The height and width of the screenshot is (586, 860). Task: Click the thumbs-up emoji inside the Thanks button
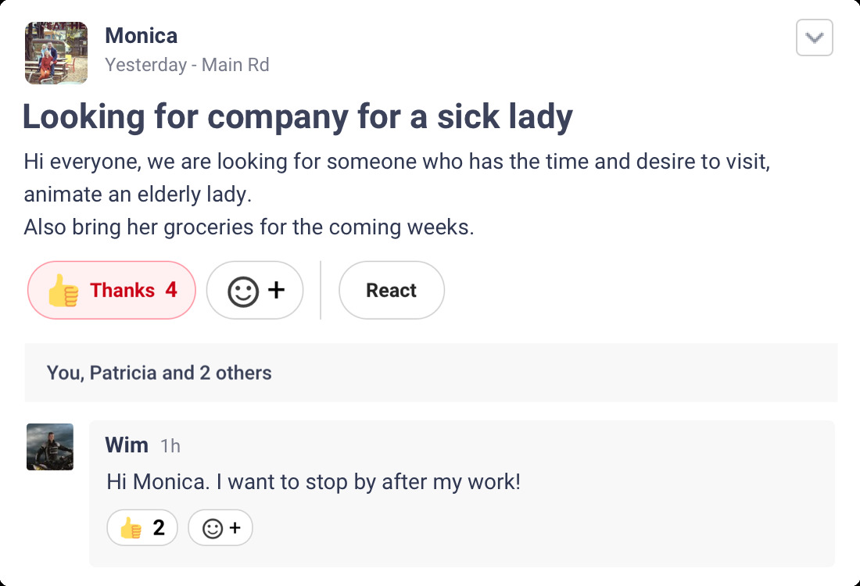[63, 291]
